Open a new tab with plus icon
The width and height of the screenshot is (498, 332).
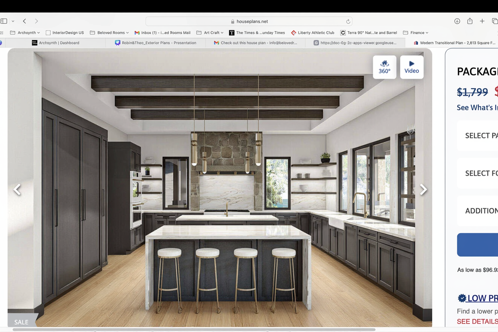482,21
